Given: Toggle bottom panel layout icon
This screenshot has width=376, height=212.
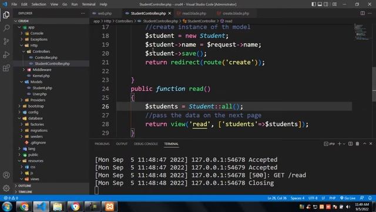Looking at the screenshot, I should (320, 4).
